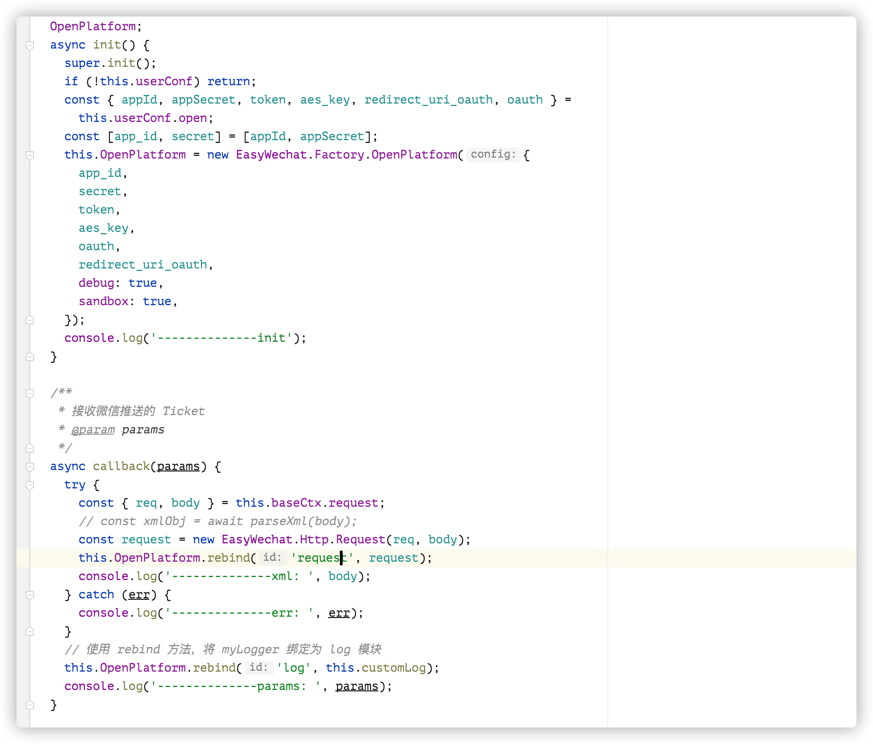This screenshot has height=744, width=873.
Task: Click the fold marker next to the catch block
Action: (30, 595)
